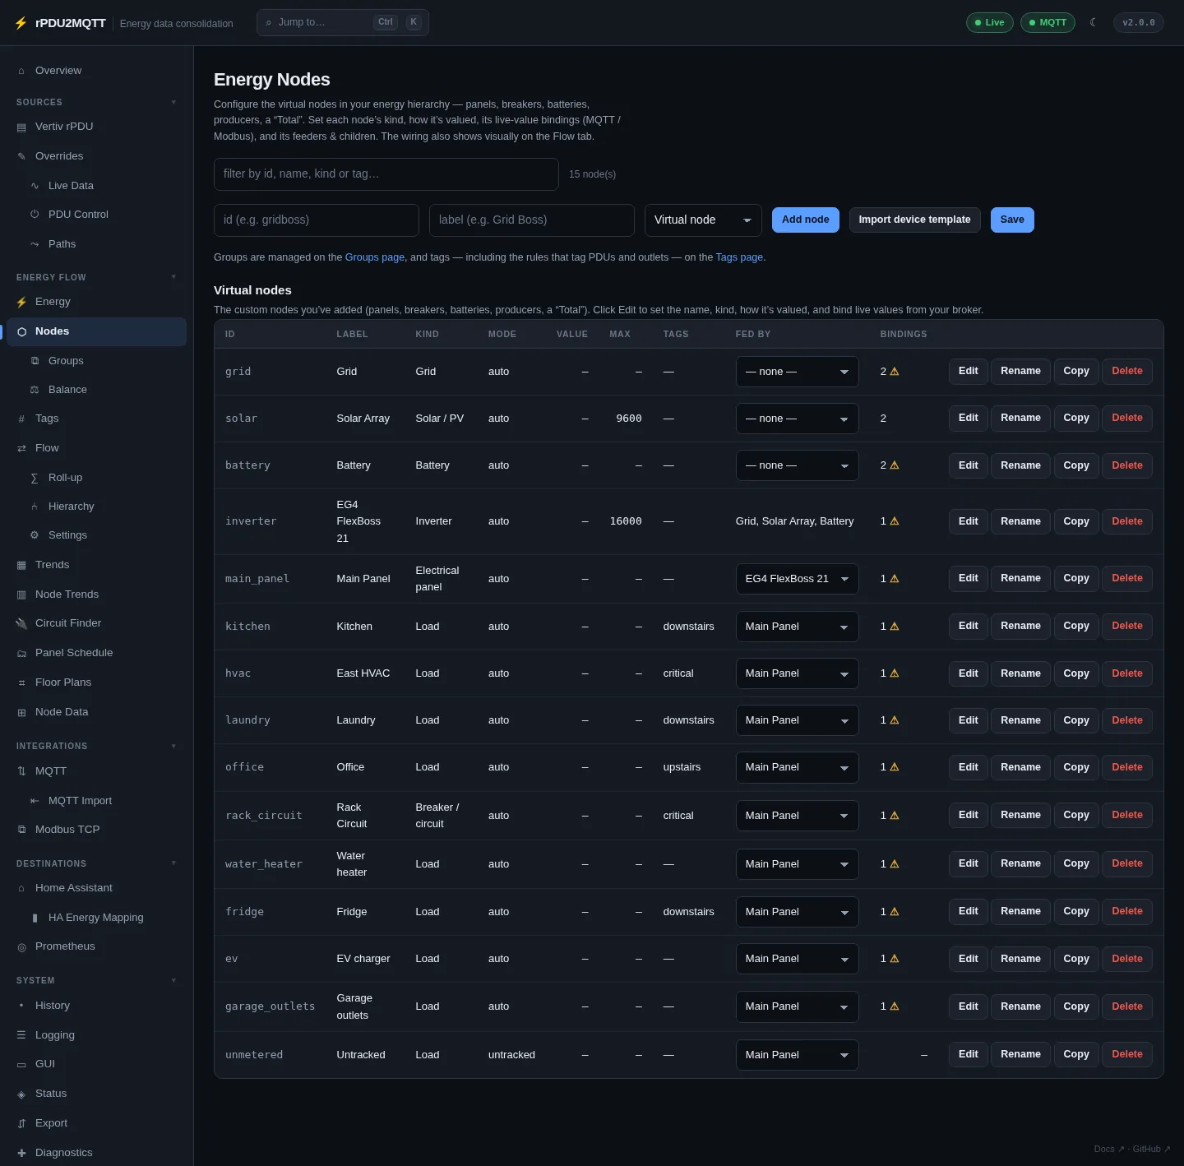
Task: Click the node filter input field
Action: (x=386, y=174)
